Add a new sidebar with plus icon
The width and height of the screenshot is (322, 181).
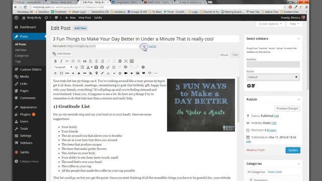coord(249,86)
